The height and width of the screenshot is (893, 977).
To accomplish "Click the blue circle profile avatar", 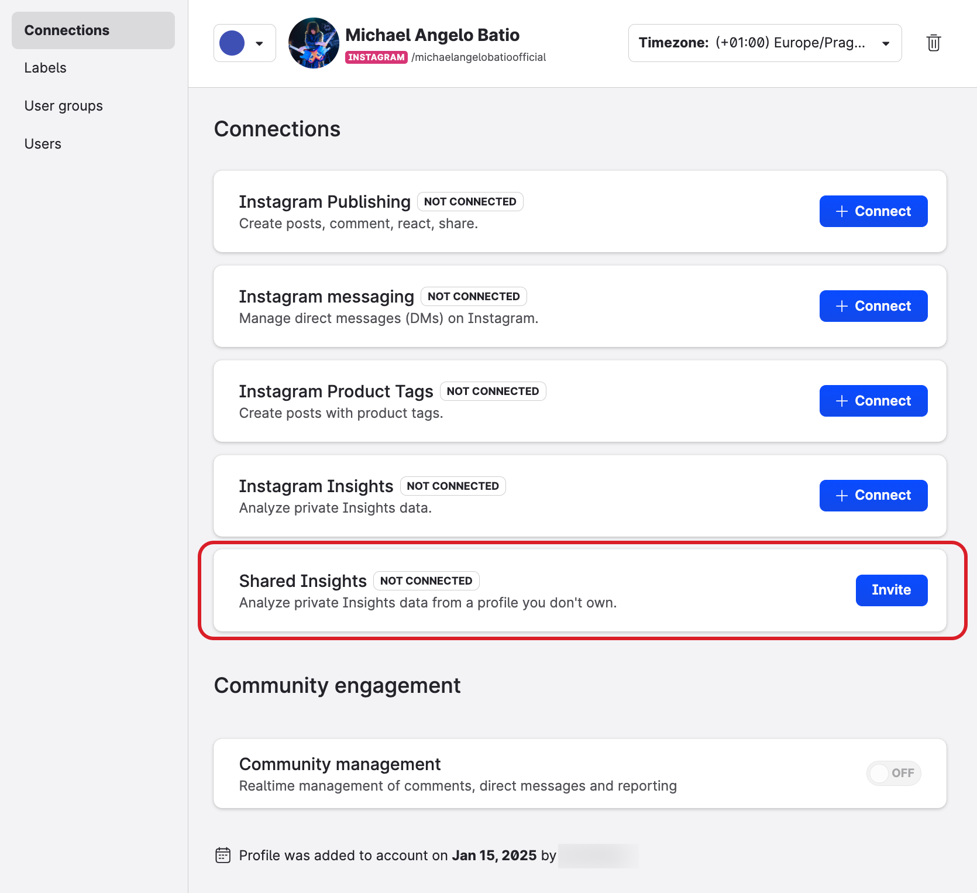I will pyautogui.click(x=232, y=42).
